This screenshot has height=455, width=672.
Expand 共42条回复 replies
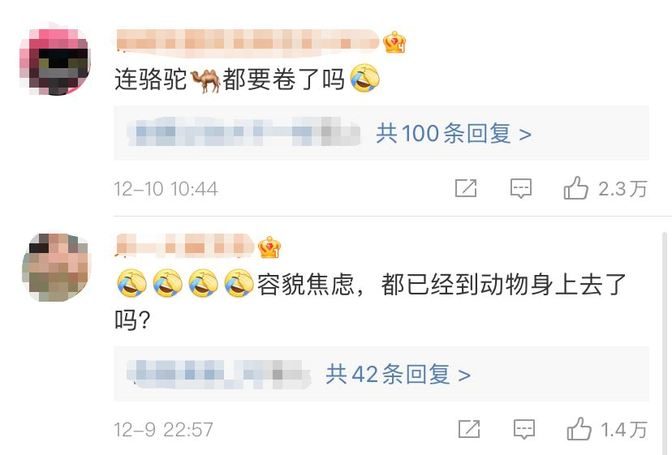tap(398, 374)
